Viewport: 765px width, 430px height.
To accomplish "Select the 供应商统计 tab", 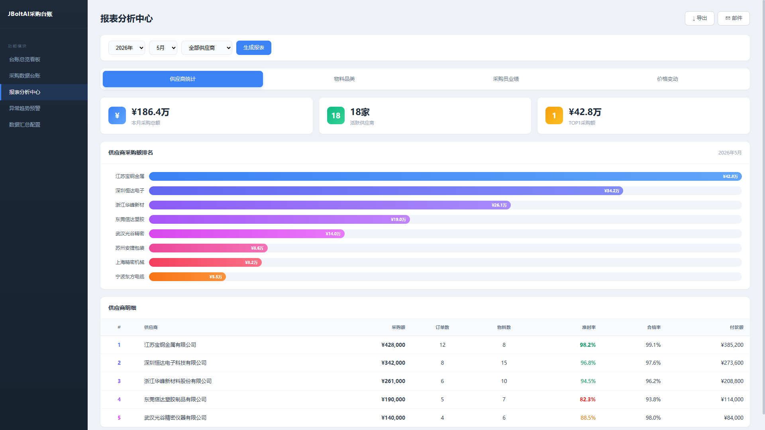I will tap(183, 79).
